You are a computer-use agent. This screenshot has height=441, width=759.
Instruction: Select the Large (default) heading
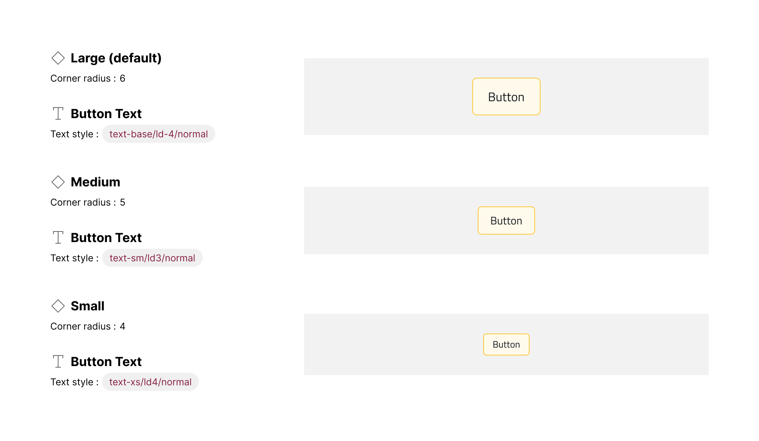point(116,58)
